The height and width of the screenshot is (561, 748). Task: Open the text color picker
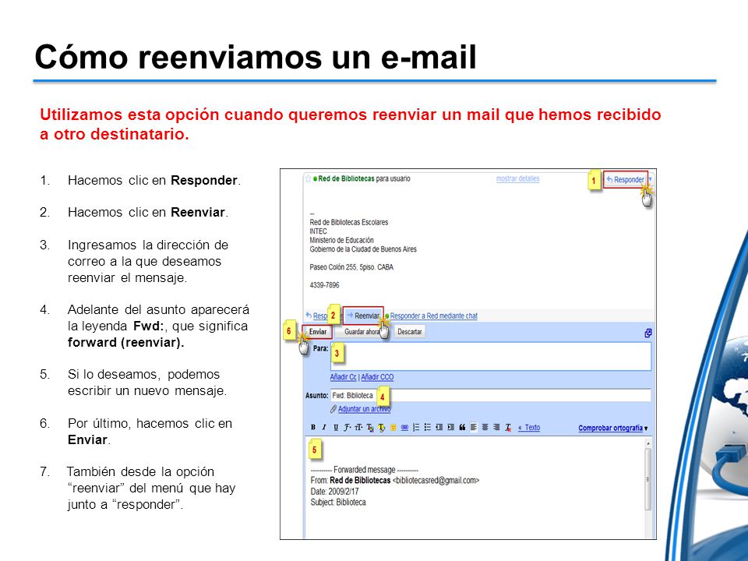[x=370, y=428]
